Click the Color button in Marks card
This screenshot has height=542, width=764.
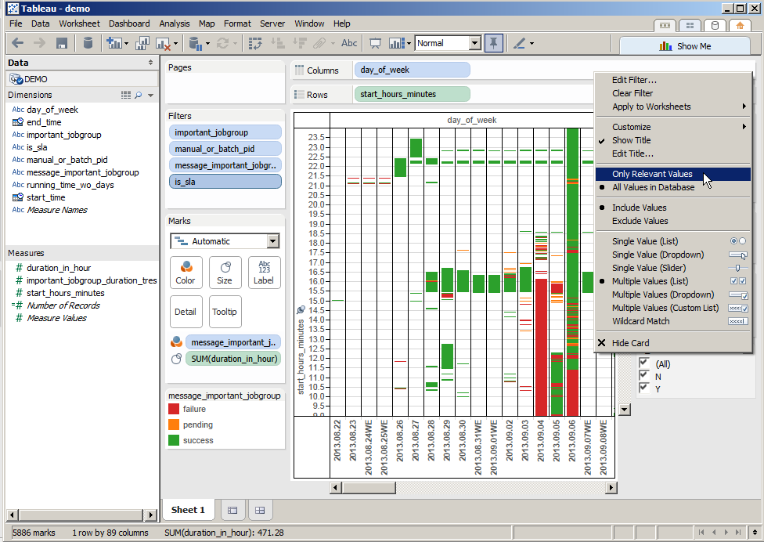pos(186,273)
